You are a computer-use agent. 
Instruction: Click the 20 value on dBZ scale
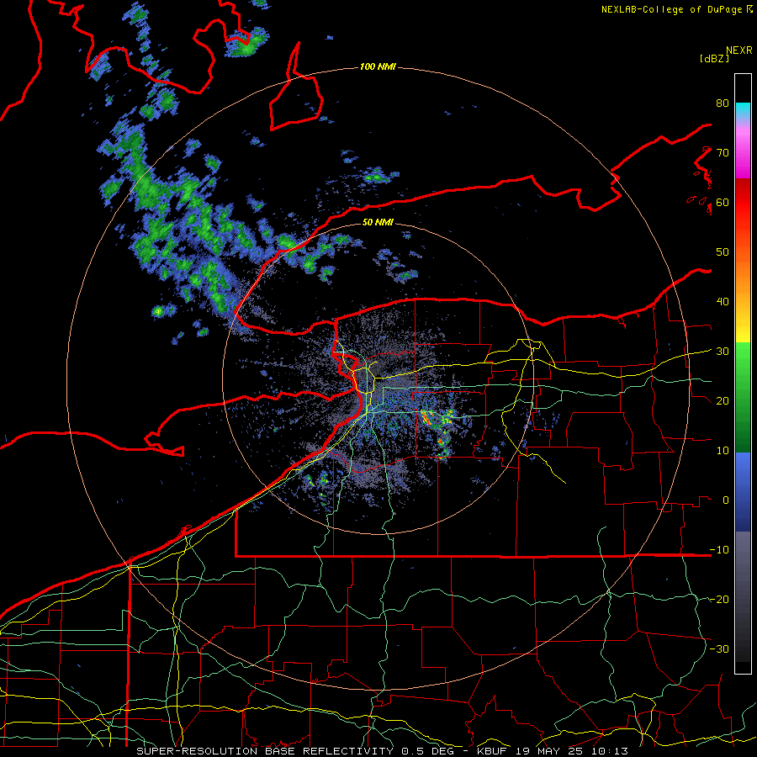tap(723, 401)
